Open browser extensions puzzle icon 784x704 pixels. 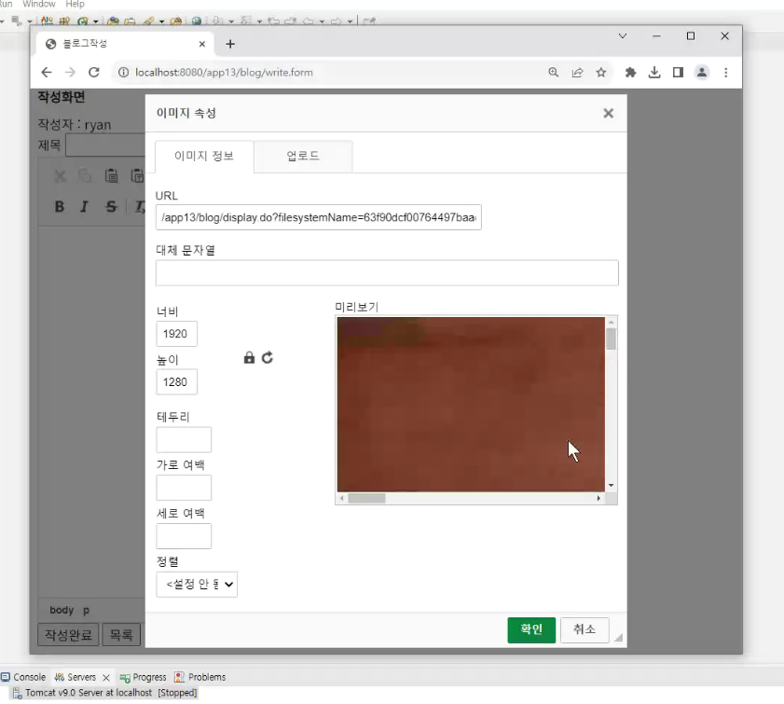(630, 73)
